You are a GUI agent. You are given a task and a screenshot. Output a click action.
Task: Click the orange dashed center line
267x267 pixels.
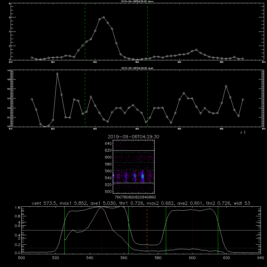coord(147,230)
